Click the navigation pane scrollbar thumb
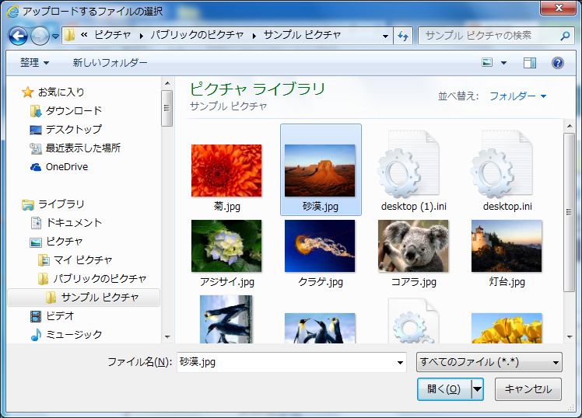Image resolution: width=582 pixels, height=418 pixels. 167,108
